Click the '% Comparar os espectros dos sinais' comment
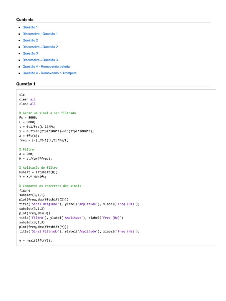226x301 pixels. tap(50, 186)
